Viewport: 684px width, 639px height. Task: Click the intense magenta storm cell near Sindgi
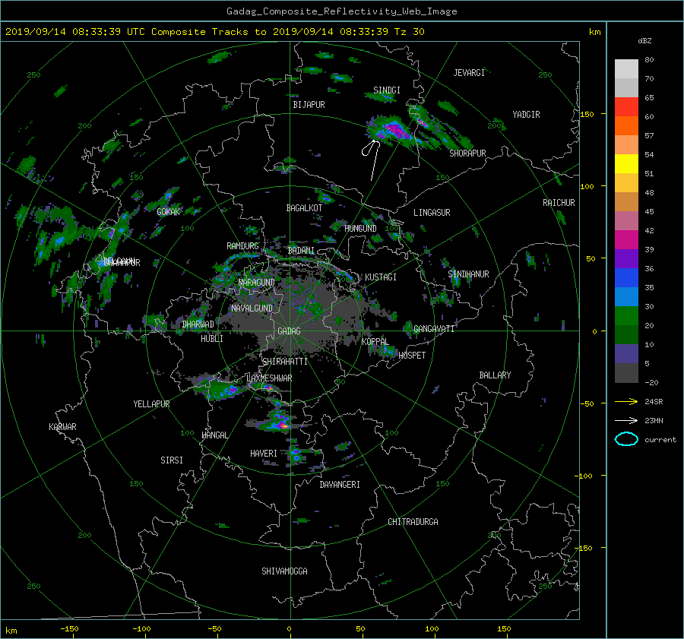tap(394, 130)
